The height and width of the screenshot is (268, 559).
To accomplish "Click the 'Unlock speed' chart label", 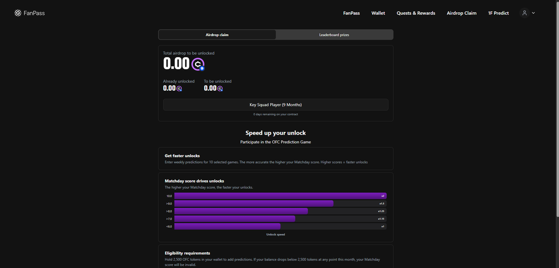I will click(x=276, y=235).
